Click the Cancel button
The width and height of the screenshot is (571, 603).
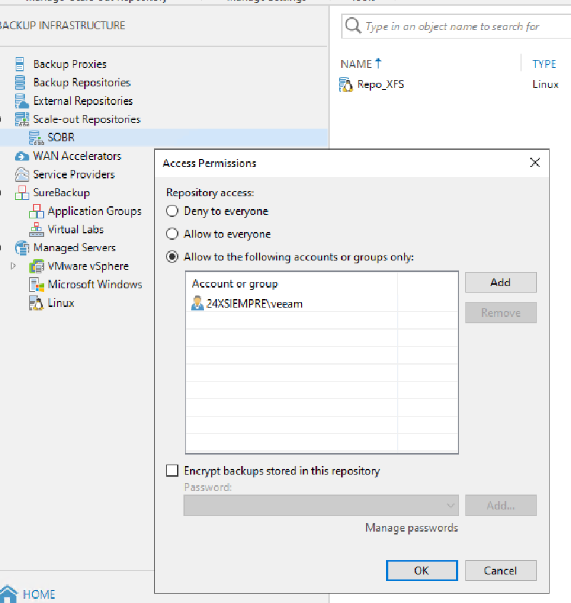pos(500,570)
